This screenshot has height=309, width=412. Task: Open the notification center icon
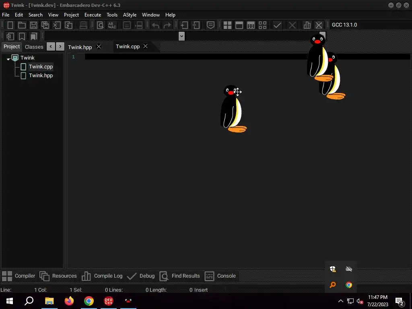[400, 301]
